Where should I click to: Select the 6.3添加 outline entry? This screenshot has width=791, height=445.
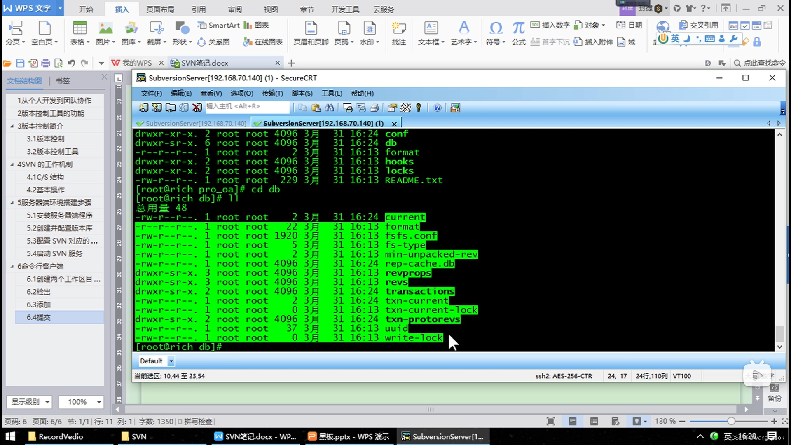click(x=39, y=304)
